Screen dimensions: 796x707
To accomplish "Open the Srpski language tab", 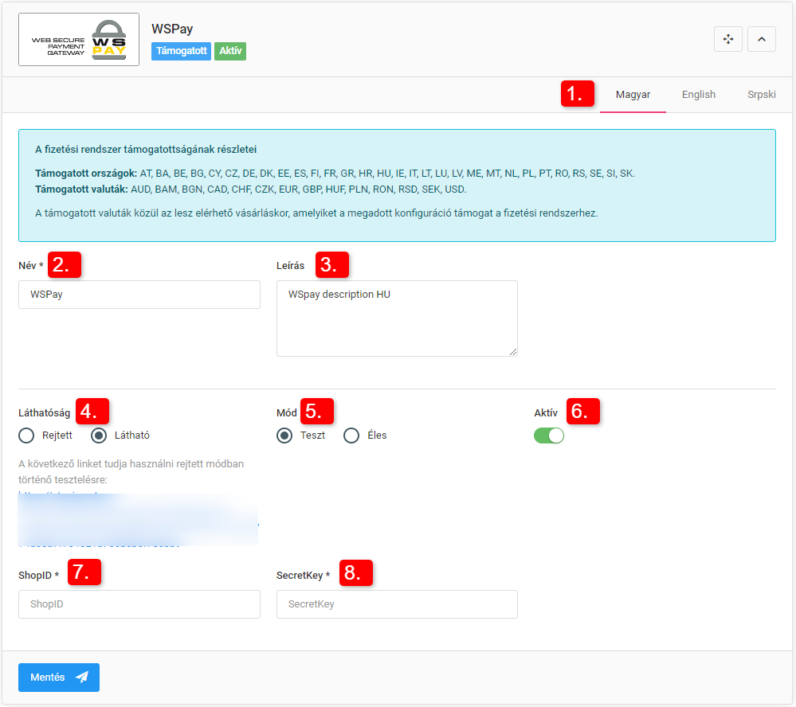I will (x=761, y=95).
